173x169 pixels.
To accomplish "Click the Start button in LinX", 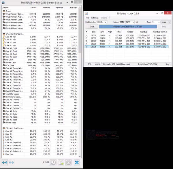I will (92, 27).
